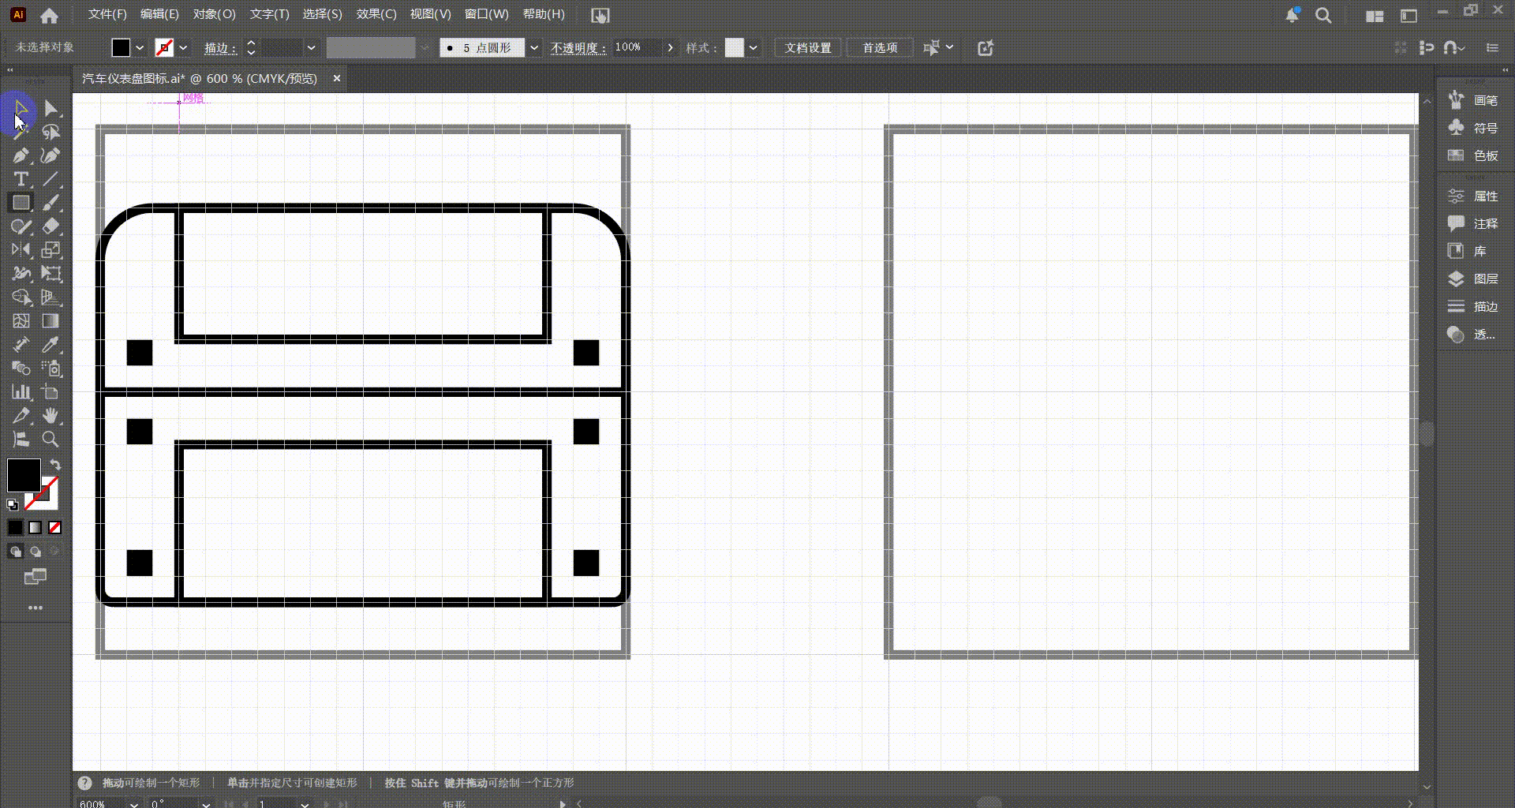Open the 效果(C) menu
The width and height of the screenshot is (1515, 808).
376,14
